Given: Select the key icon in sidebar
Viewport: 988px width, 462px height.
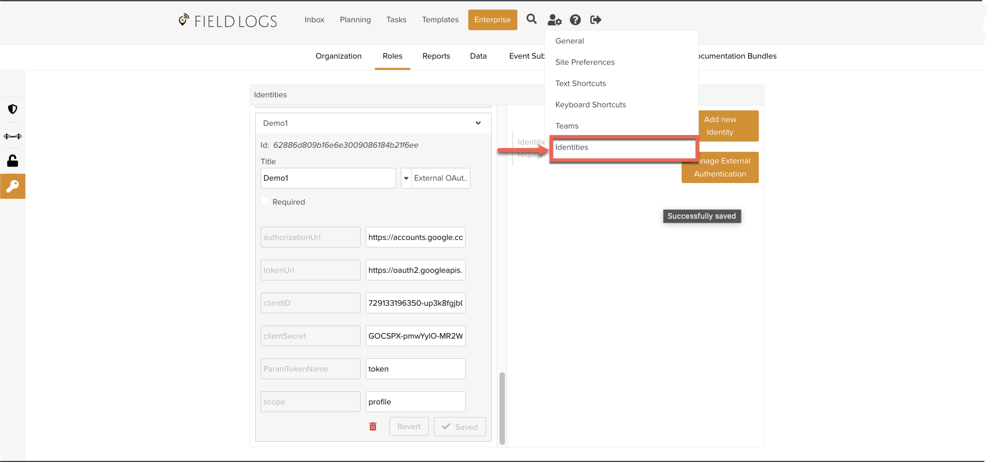Looking at the screenshot, I should [13, 186].
